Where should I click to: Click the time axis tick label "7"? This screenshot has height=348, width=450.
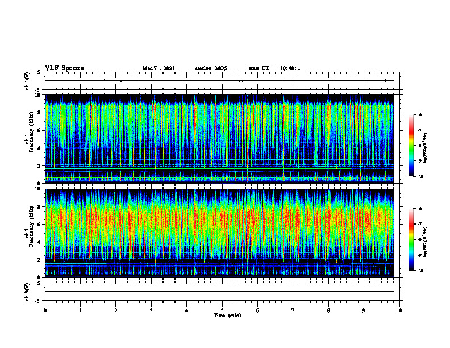293,310
